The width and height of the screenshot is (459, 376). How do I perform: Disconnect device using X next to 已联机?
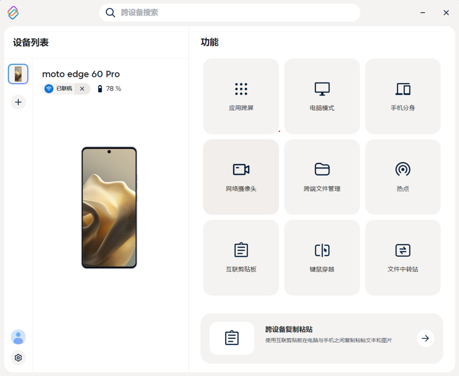pos(82,88)
